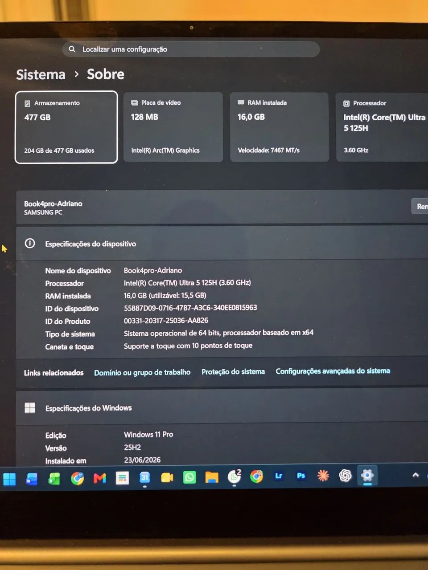Open File Explorer from the taskbar
Image resolution: width=428 pixels, height=570 pixels.
[212, 478]
